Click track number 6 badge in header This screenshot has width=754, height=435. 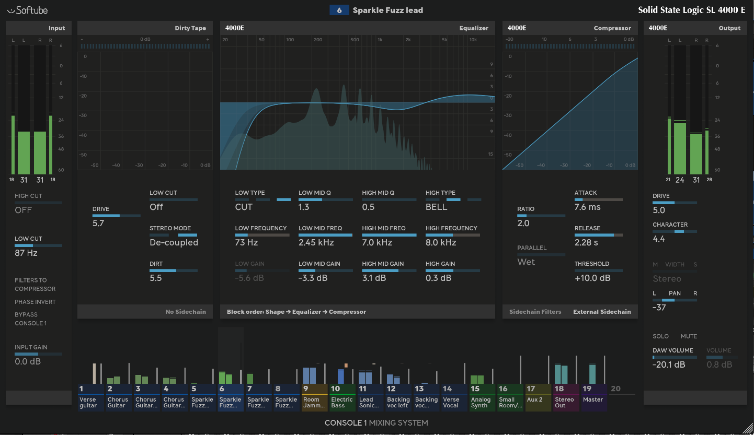coord(339,10)
